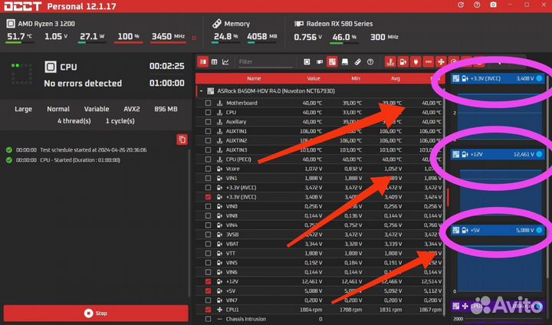Uncheck the CPU1 fan checkbox
This screenshot has height=325, width=552.
(x=208, y=310)
